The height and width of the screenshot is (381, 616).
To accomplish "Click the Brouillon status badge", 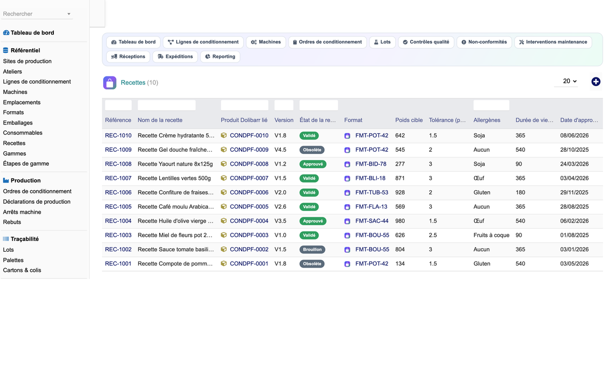I will 312,250.
